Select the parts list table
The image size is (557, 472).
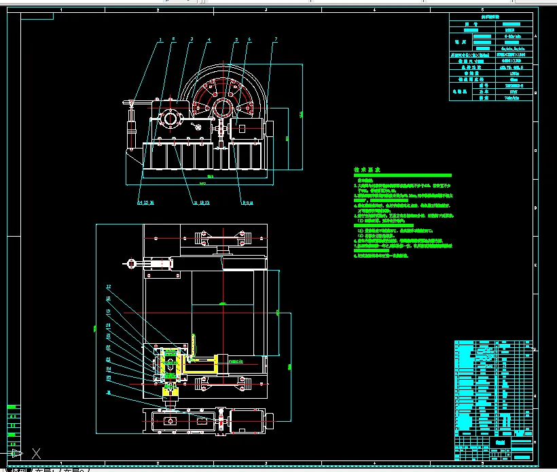click(x=494, y=388)
